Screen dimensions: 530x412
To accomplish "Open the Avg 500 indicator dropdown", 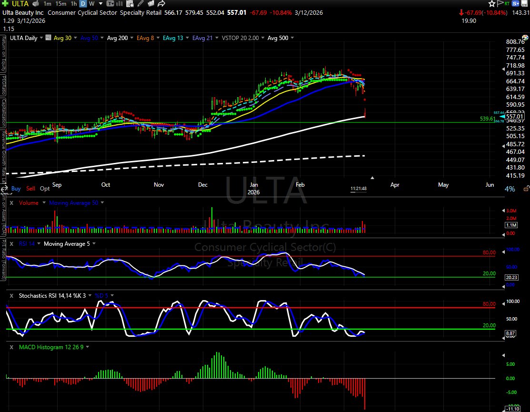I will [292, 38].
